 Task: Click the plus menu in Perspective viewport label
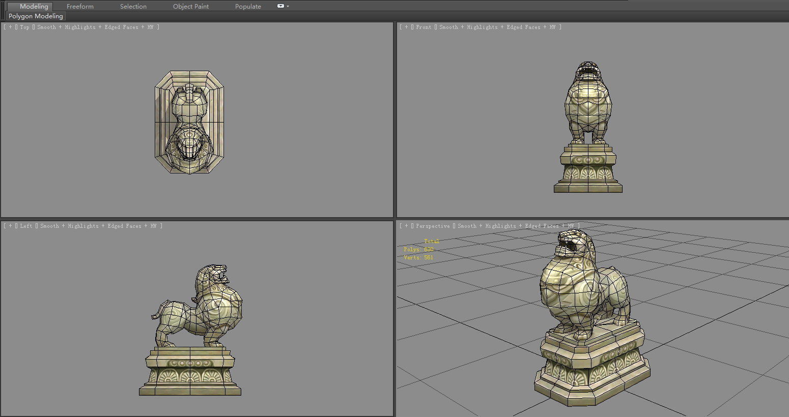[406, 226]
